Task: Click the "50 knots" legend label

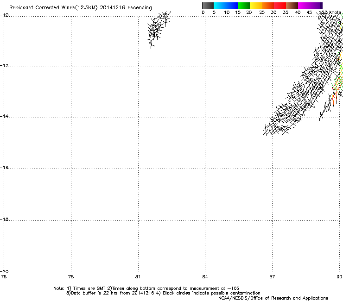Action: [x=331, y=13]
